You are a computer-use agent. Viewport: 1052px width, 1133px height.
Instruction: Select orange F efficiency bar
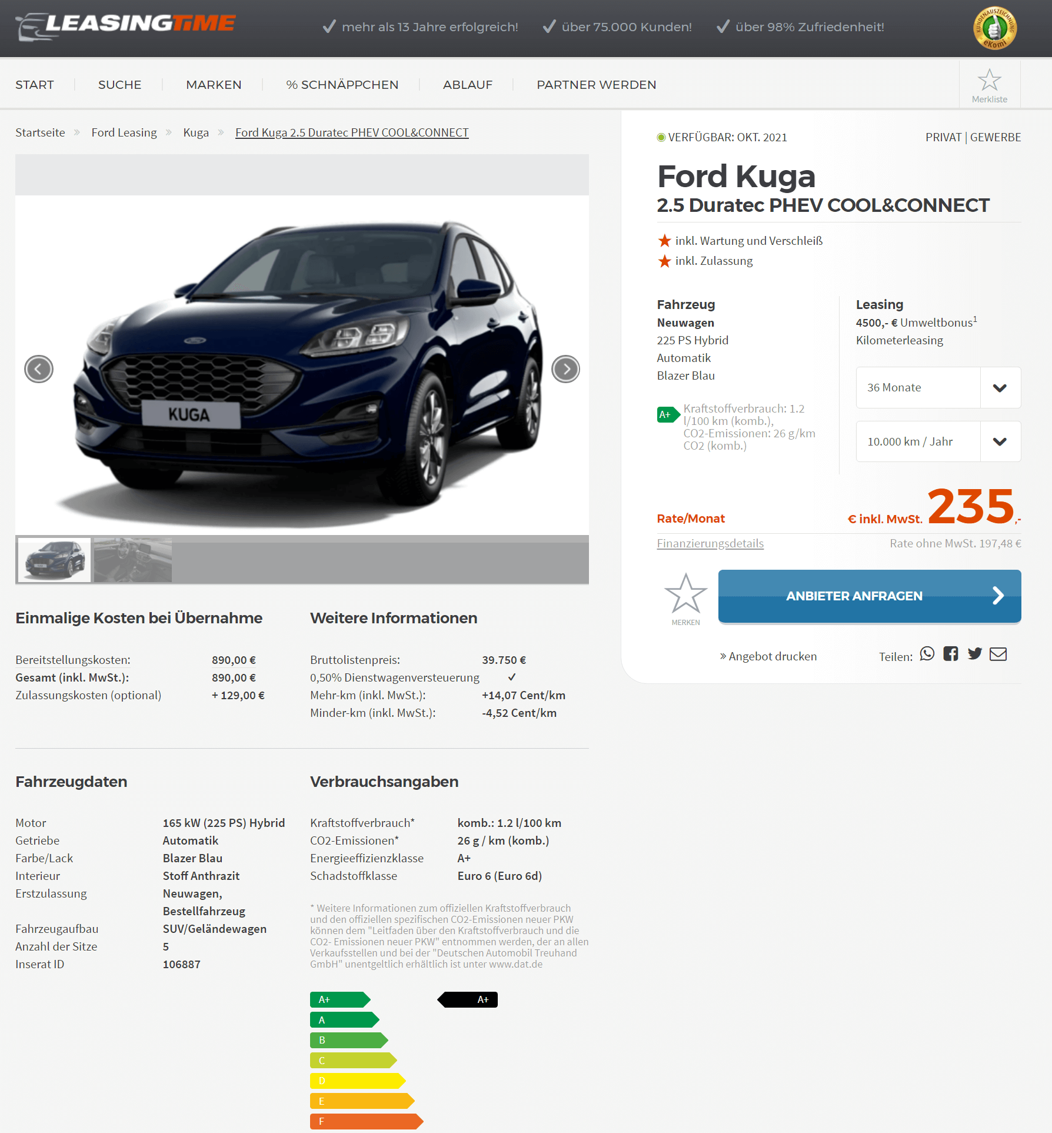click(x=367, y=1121)
